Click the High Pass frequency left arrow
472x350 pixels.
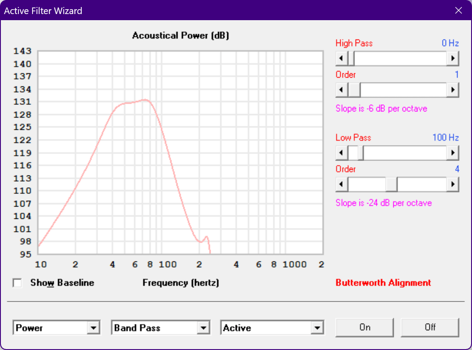[x=341, y=58]
